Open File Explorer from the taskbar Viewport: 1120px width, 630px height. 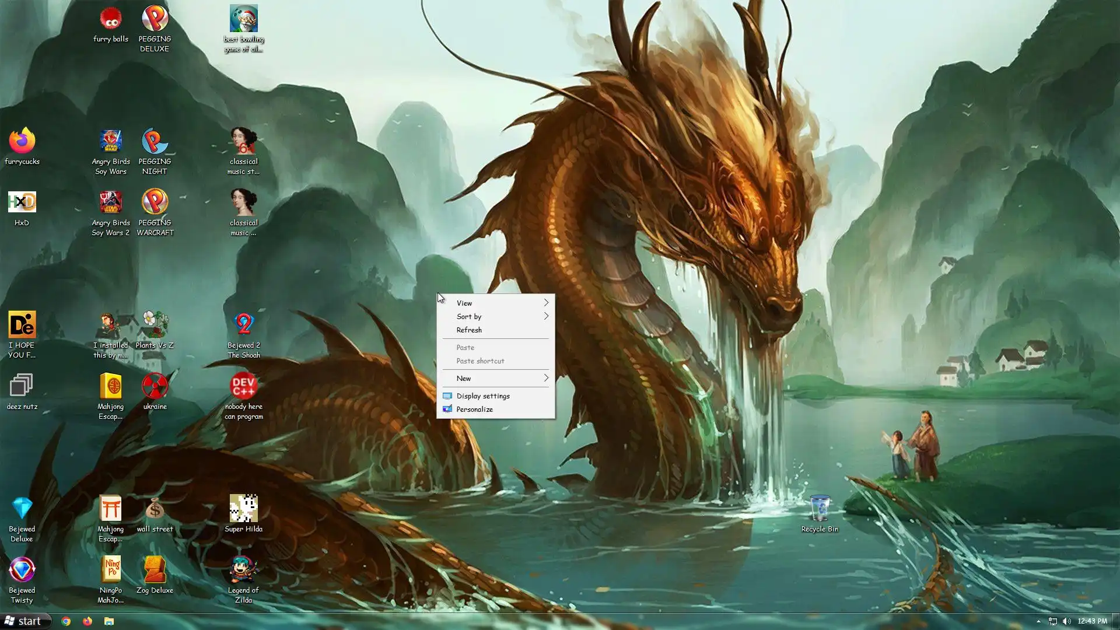click(109, 621)
